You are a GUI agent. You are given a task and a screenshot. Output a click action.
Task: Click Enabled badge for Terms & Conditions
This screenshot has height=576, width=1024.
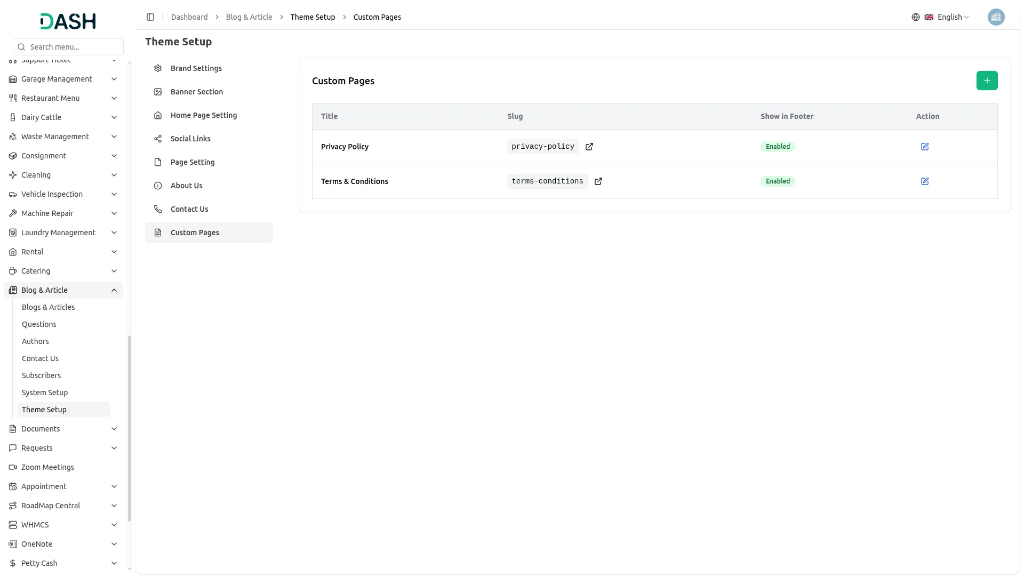click(x=778, y=181)
